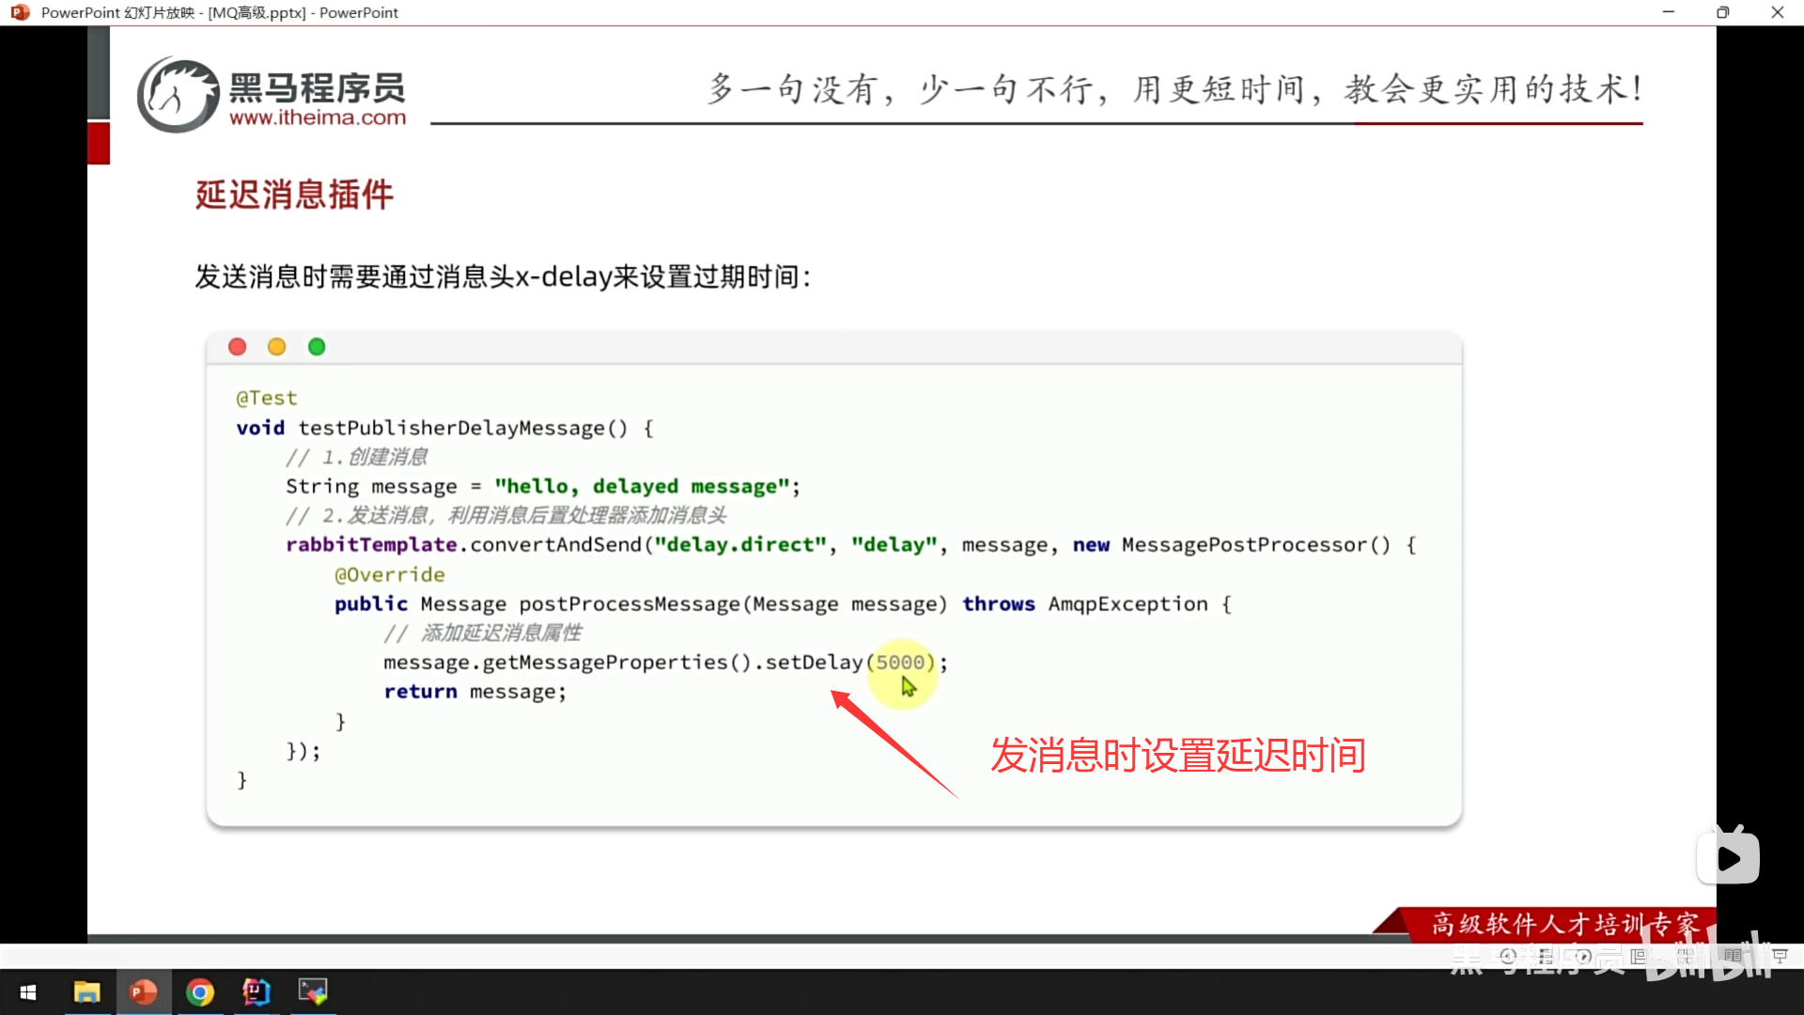Restore down the PowerPoint window

(x=1722, y=12)
